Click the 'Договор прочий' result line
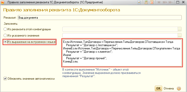Screen dimensions: 187x92 pyautogui.click(x=86, y=58)
